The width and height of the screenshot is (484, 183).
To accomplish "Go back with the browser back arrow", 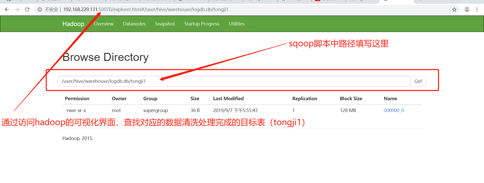I will [7, 10].
